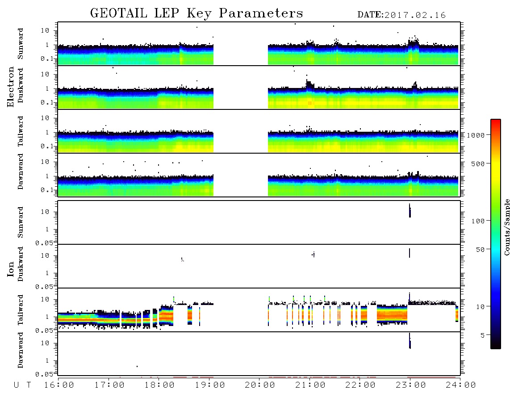This screenshot has height=393, width=510.
Task: Select the 24:00 time tick label
Action: point(461,385)
